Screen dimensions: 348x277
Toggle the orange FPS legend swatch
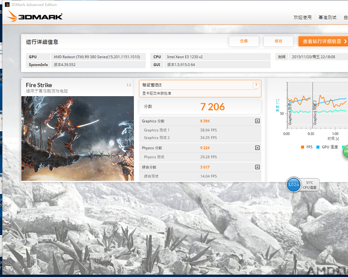pyautogui.click(x=303, y=147)
